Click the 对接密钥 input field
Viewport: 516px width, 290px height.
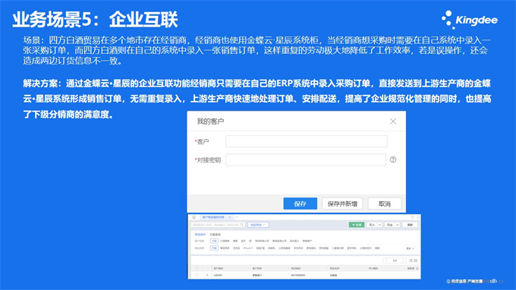click(306, 160)
